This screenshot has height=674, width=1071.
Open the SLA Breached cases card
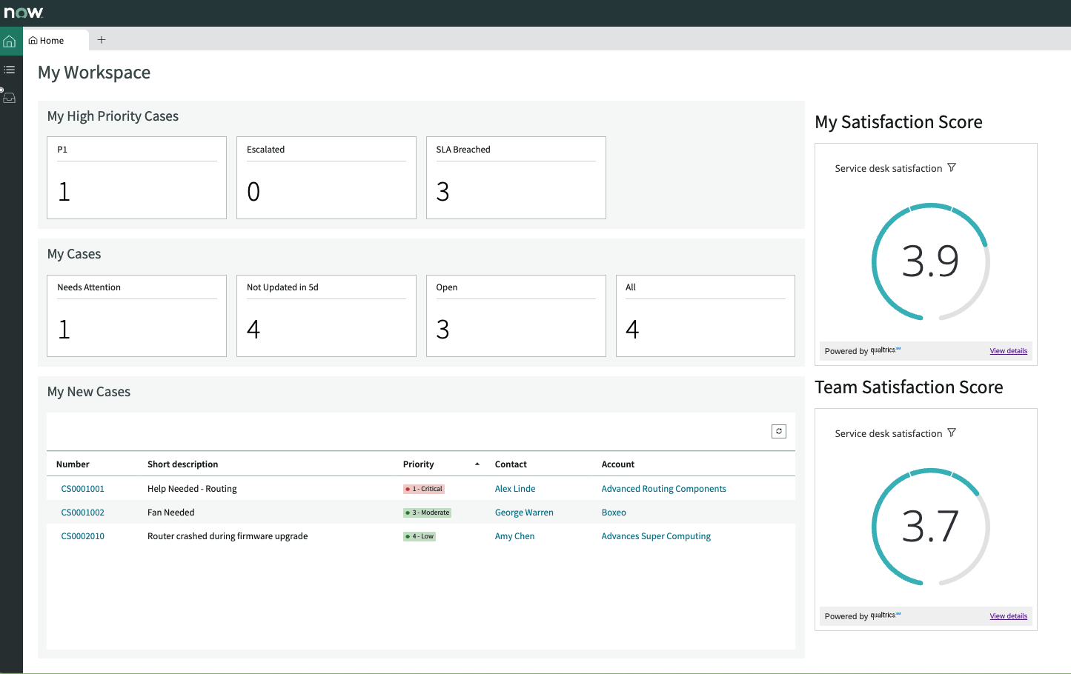pos(516,178)
